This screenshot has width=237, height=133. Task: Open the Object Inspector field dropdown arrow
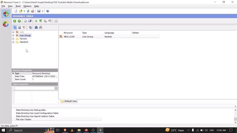[56, 88]
